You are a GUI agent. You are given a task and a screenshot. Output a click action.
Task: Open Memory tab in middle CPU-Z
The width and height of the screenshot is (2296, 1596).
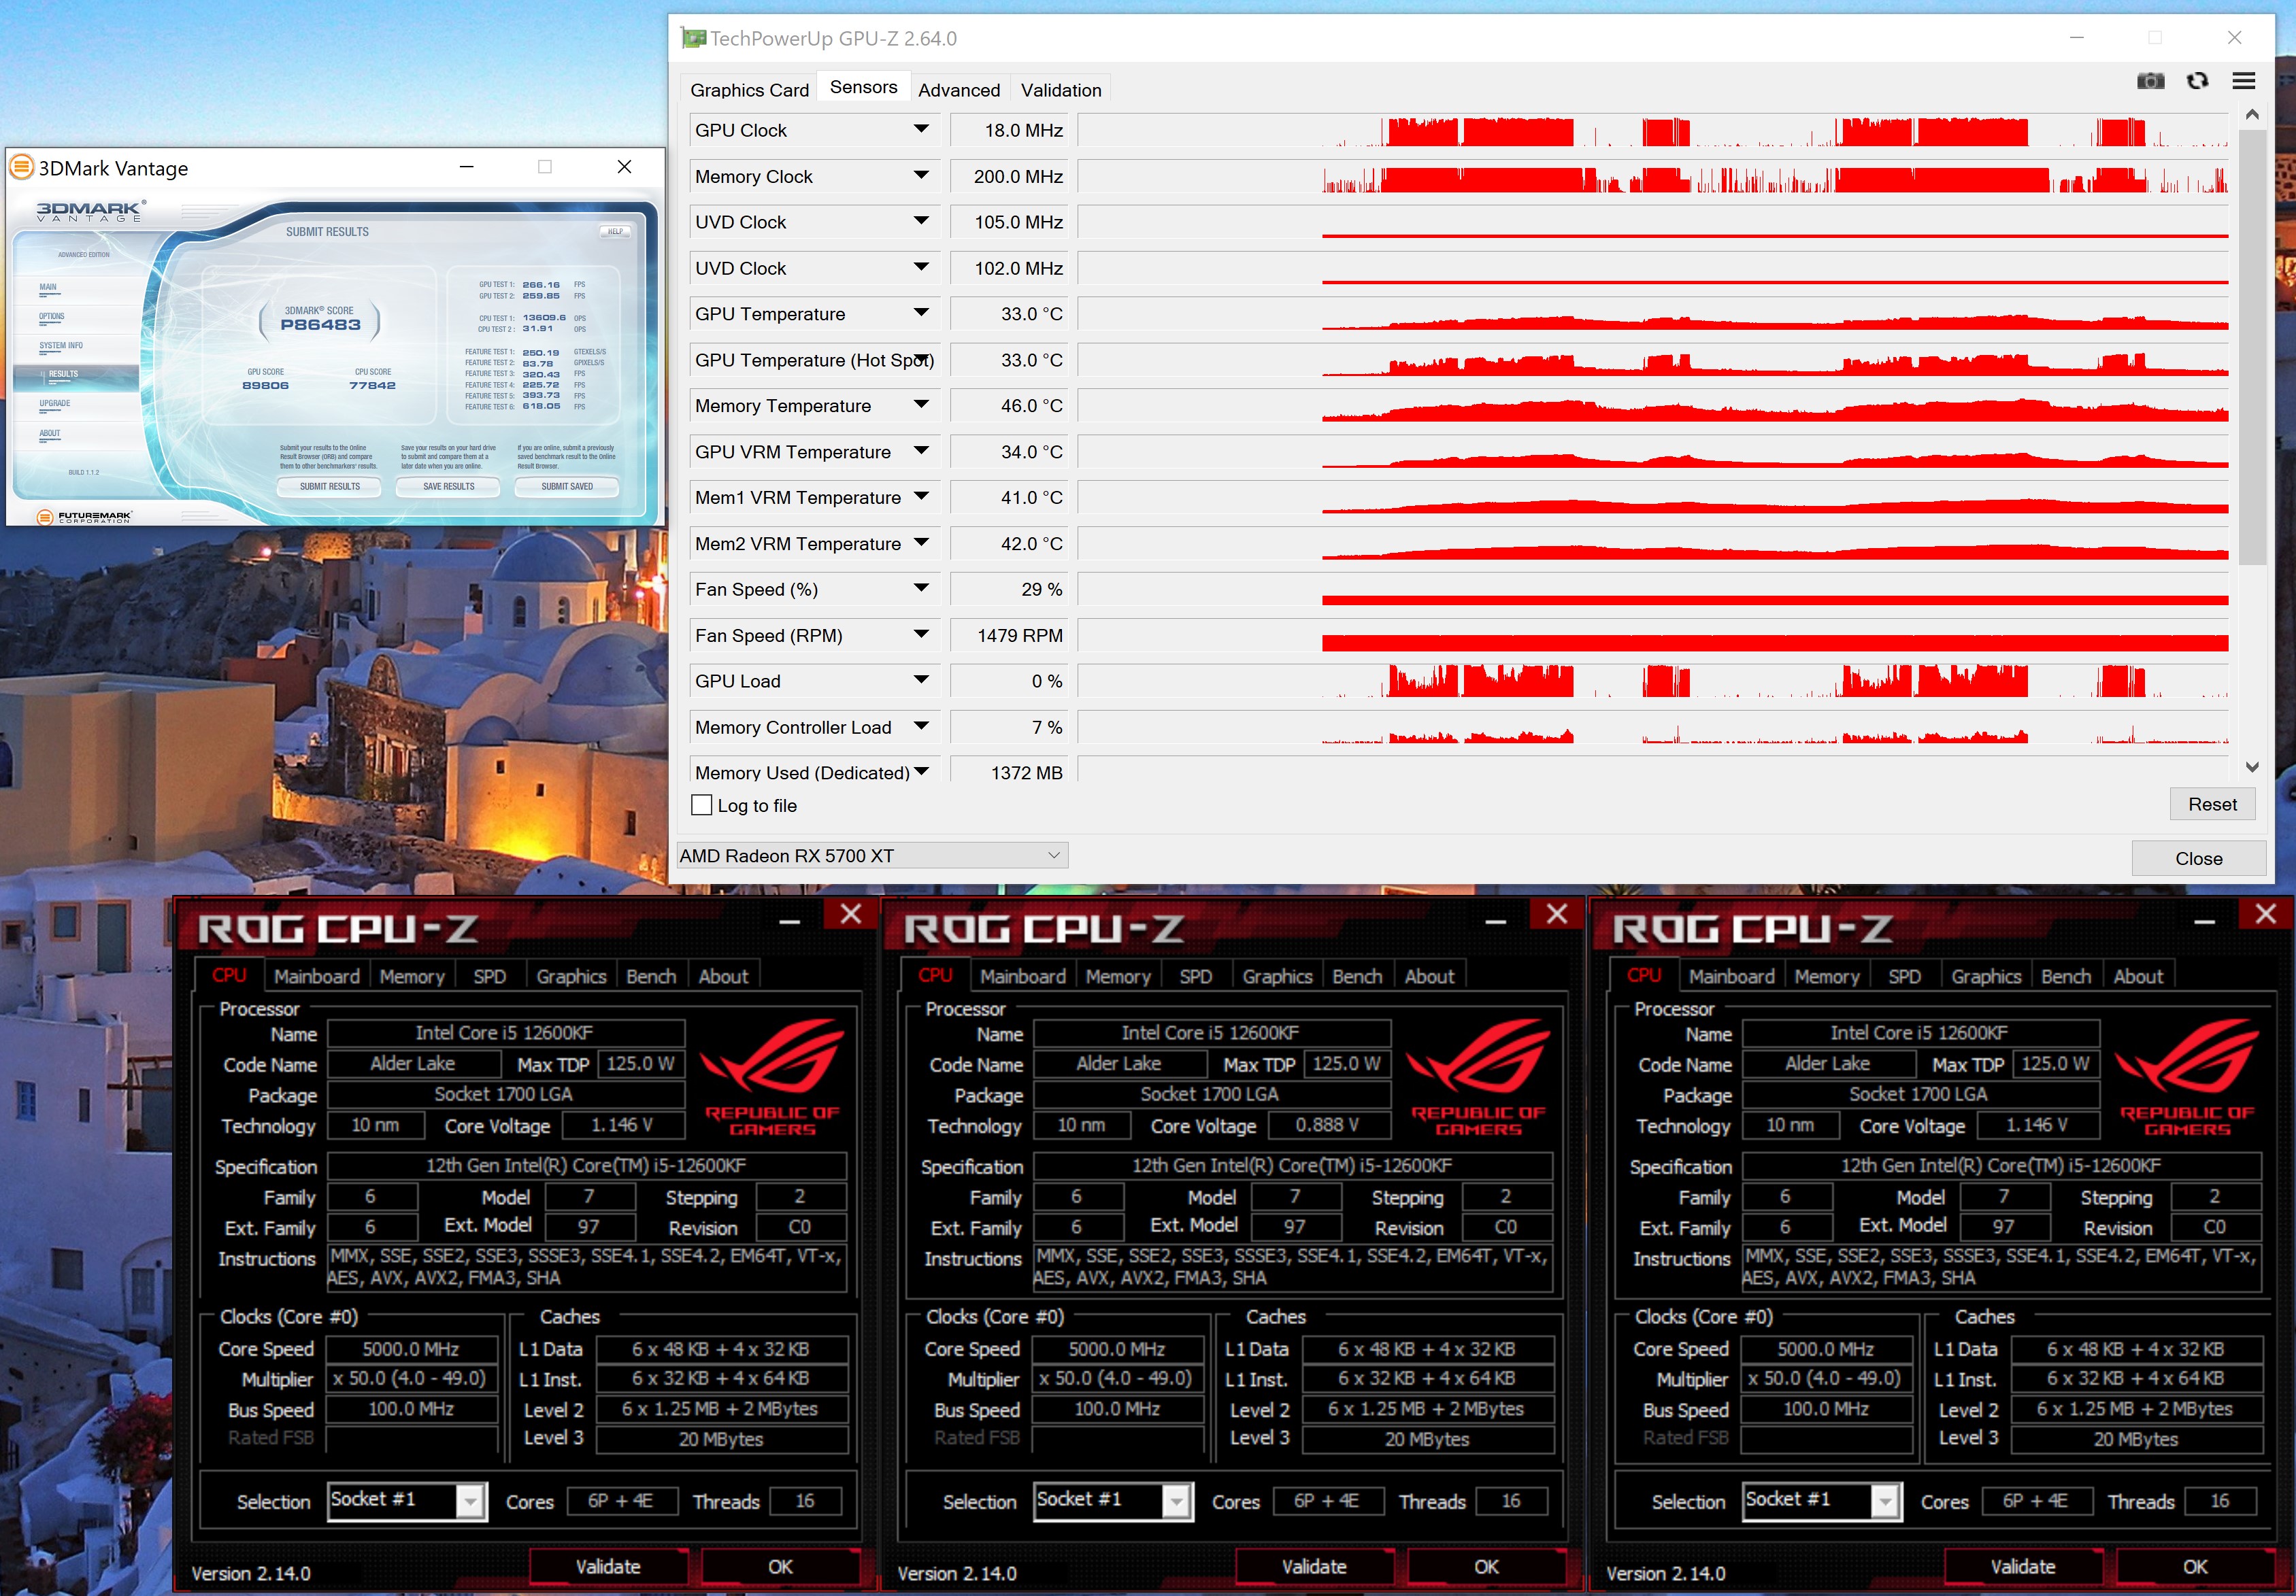pos(1118,977)
